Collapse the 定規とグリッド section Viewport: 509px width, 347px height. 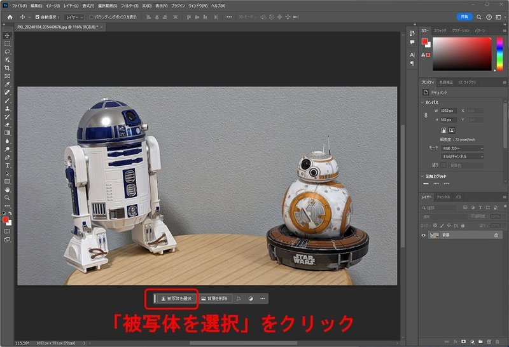tap(422, 177)
